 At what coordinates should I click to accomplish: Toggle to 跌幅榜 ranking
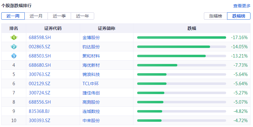pos(239,16)
